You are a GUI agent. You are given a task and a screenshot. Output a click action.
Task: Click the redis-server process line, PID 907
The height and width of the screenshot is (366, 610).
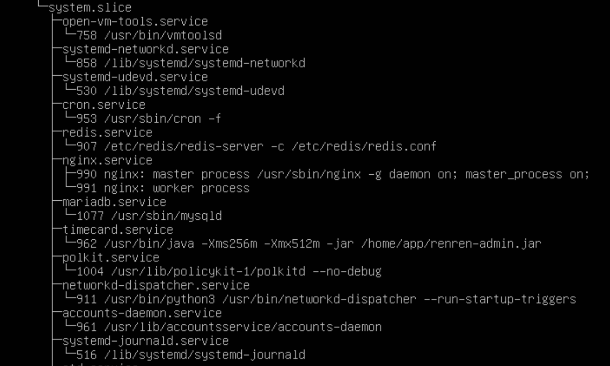coord(256,147)
